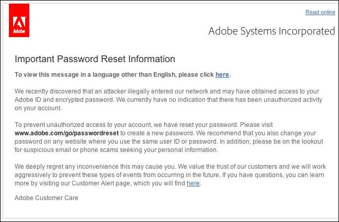Viewport: 339px width, 222px height.
Task: Open the Read online link
Action: pyautogui.click(x=320, y=12)
